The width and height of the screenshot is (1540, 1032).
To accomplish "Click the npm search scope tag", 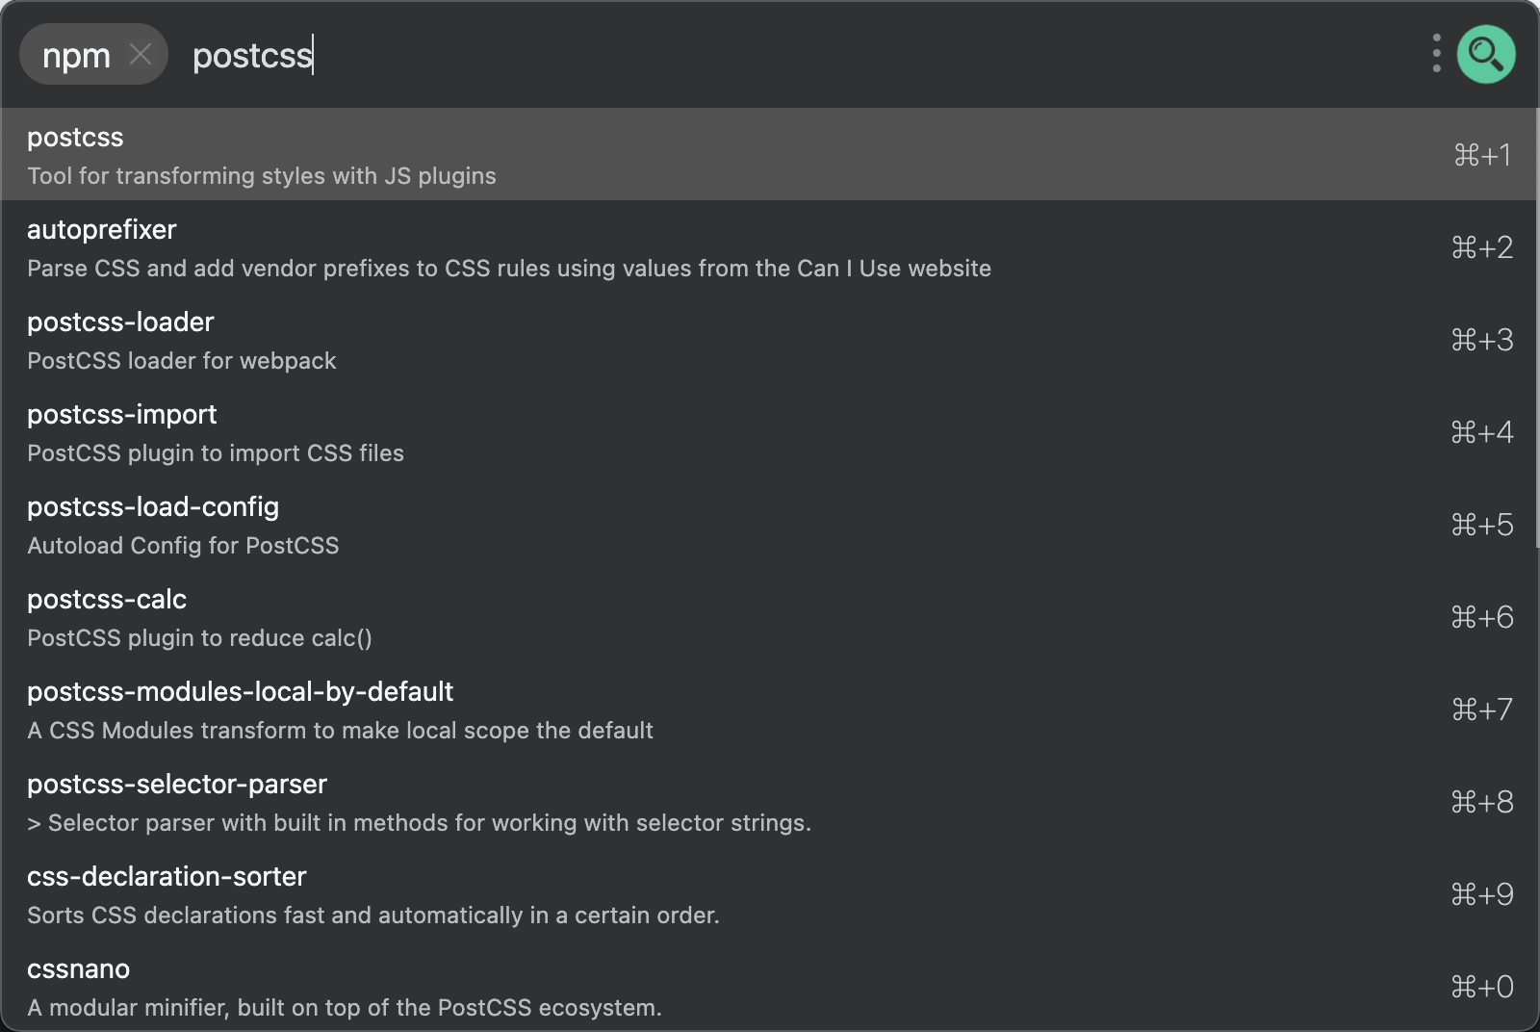I will coord(76,55).
